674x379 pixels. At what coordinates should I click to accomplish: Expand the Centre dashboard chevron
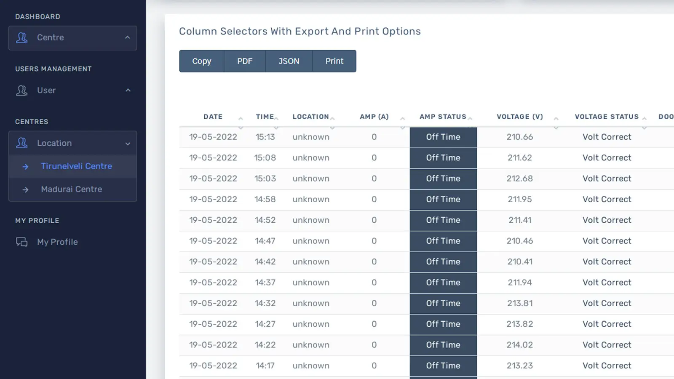(128, 37)
